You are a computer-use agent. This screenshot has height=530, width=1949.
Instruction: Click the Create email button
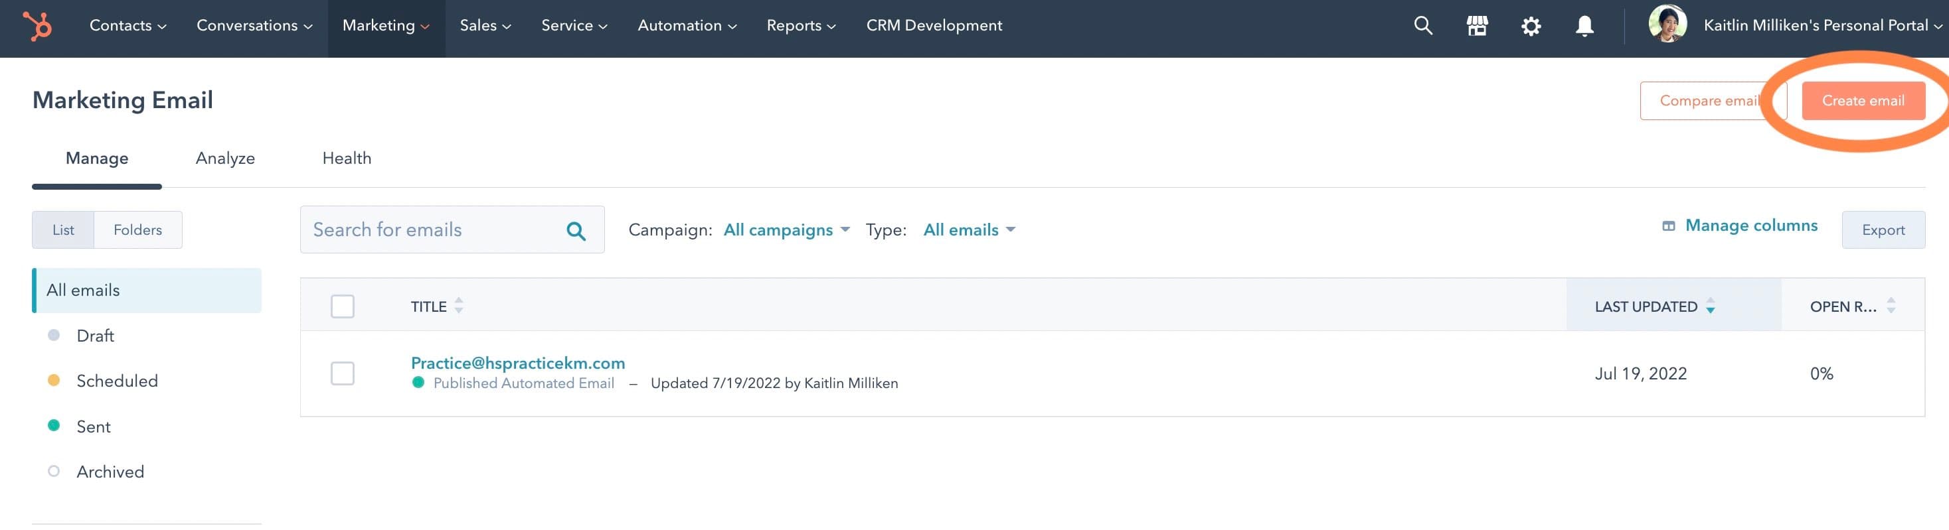1862,101
